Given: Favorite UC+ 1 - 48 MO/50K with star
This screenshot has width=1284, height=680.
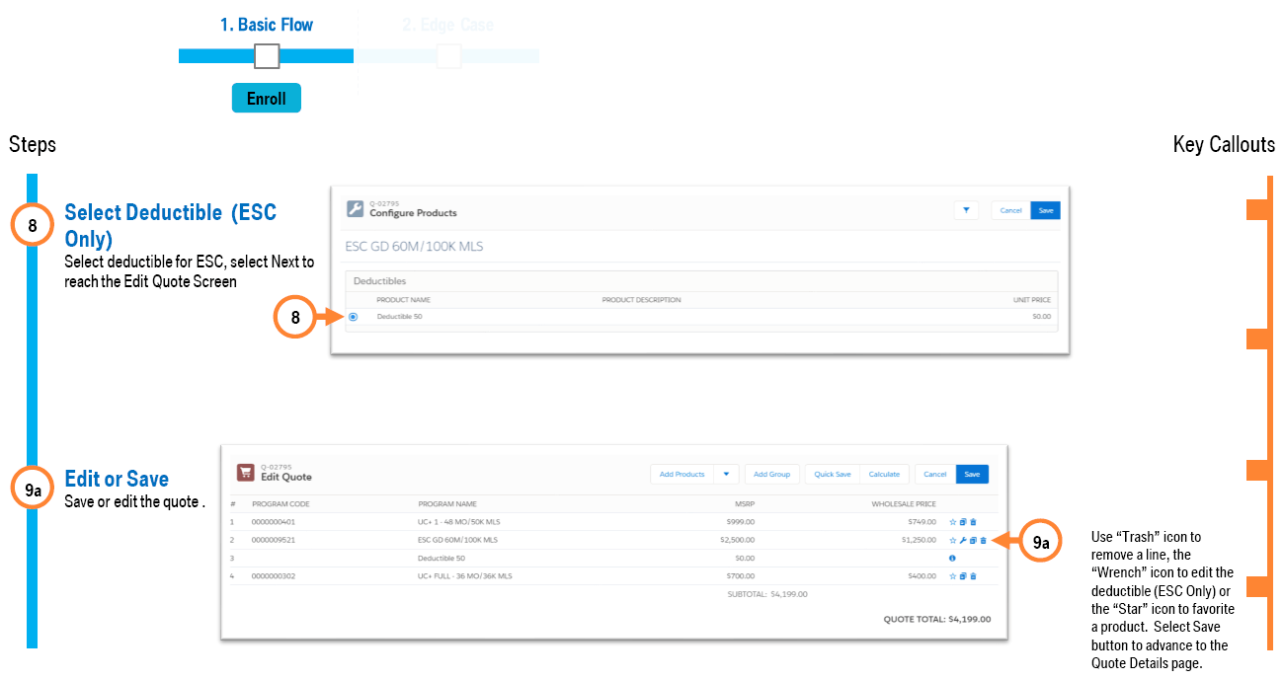Looking at the screenshot, I should (x=953, y=522).
